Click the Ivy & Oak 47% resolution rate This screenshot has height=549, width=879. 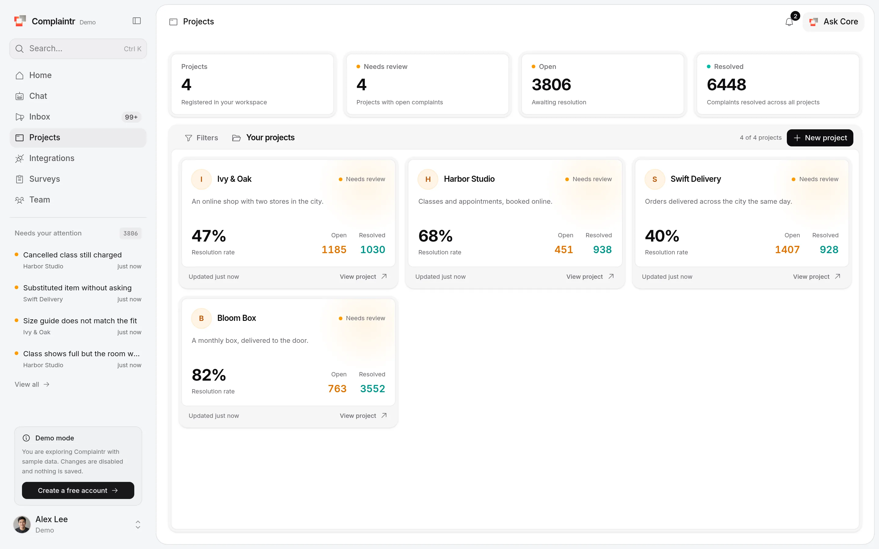point(209,236)
